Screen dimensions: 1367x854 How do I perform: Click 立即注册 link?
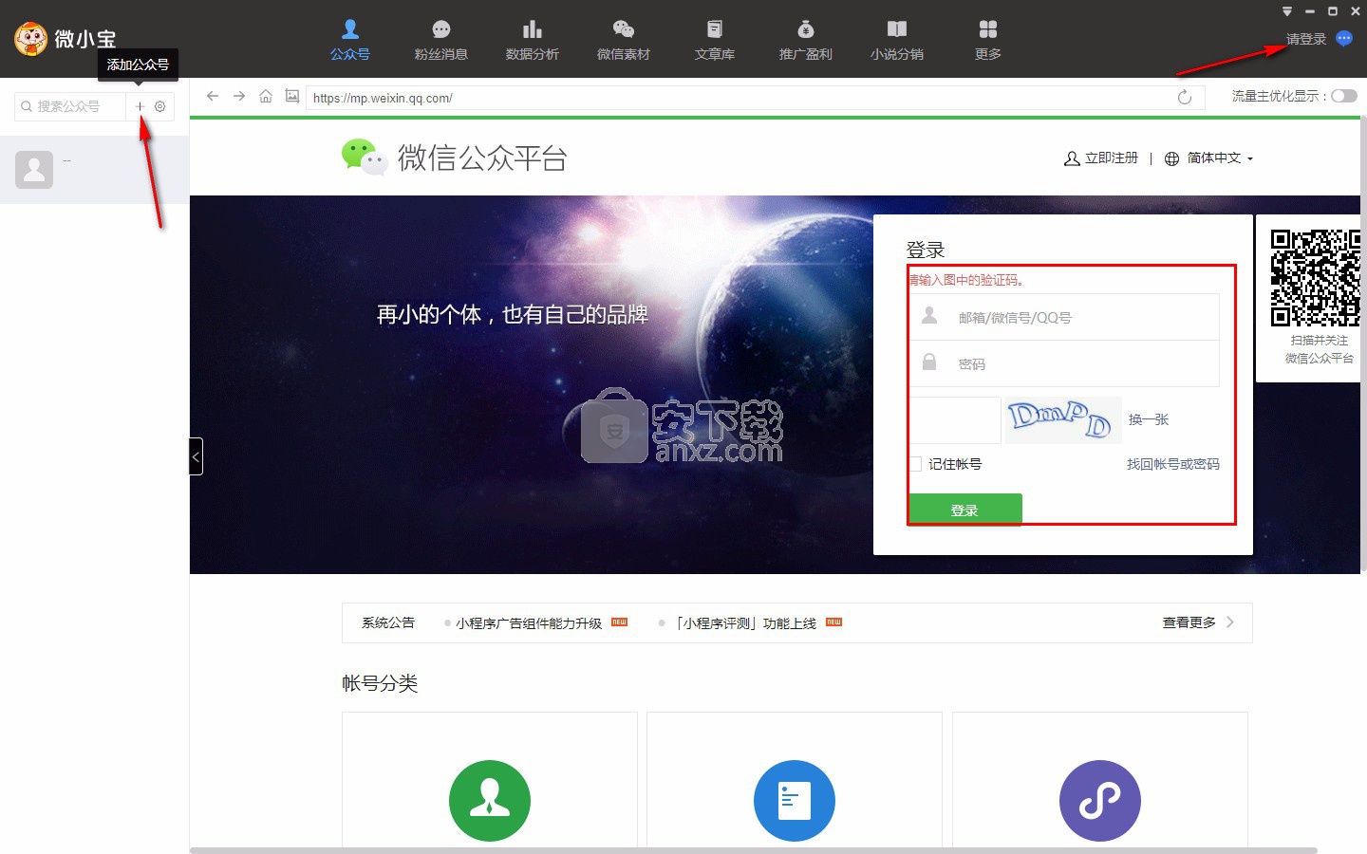coord(1101,158)
